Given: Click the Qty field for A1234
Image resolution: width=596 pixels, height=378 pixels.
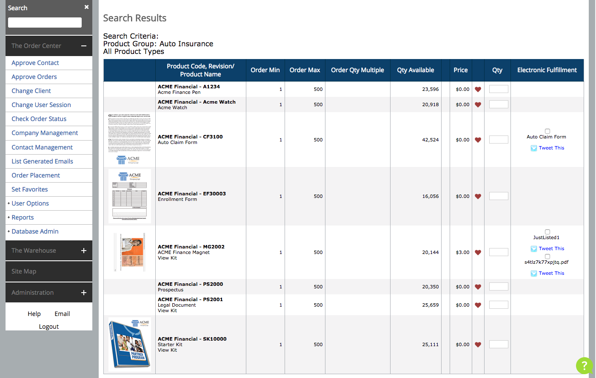Looking at the screenshot, I should click(499, 89).
